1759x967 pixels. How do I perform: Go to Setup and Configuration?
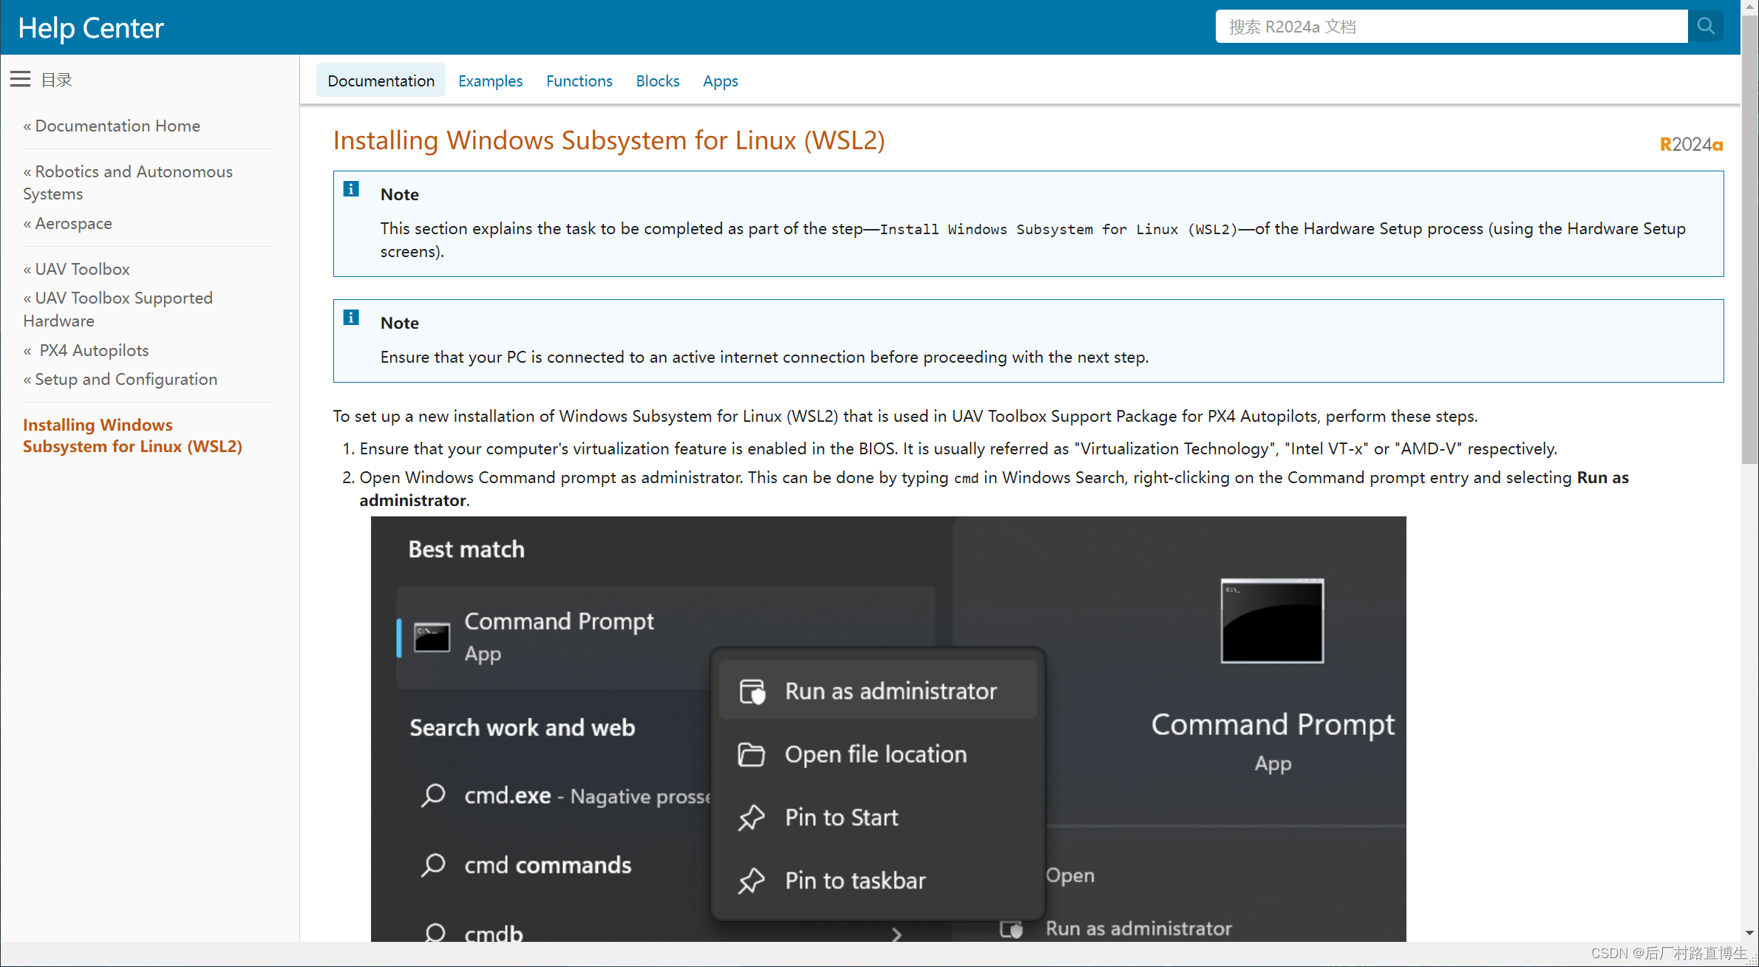point(126,379)
